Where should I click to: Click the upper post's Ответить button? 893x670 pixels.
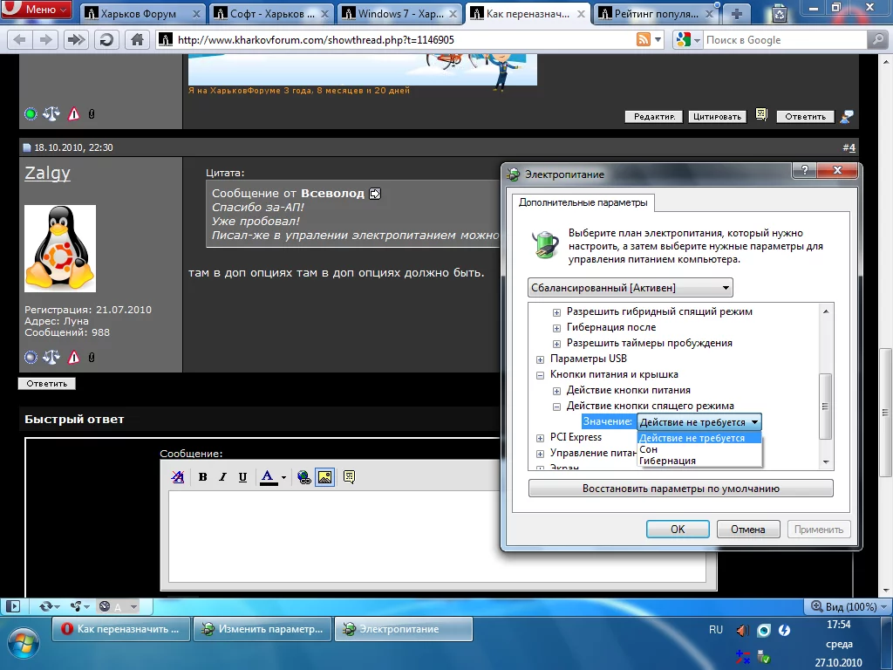point(805,117)
